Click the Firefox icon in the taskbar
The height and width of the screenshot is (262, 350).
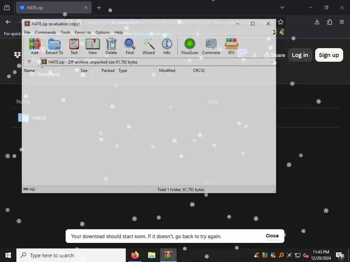click(135, 255)
